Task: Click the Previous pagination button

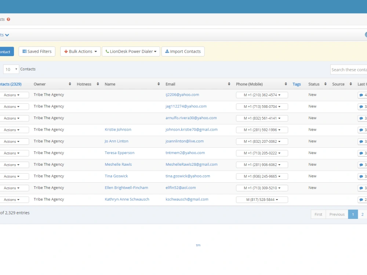Action: coord(337,214)
